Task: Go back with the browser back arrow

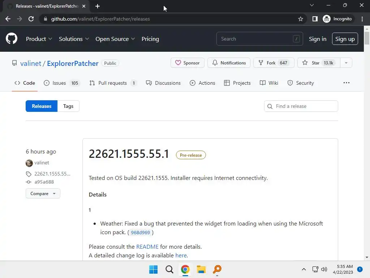Action: click(8, 19)
